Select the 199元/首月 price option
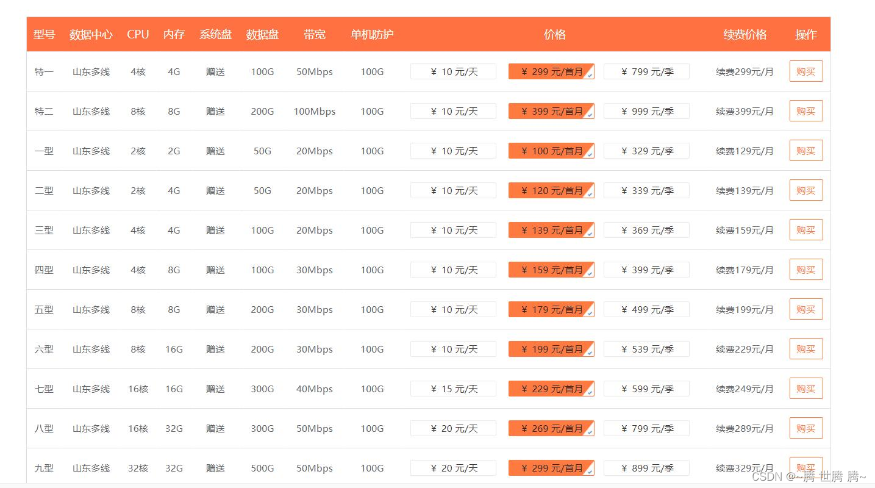Screen dimensions: 875x488 coord(551,349)
